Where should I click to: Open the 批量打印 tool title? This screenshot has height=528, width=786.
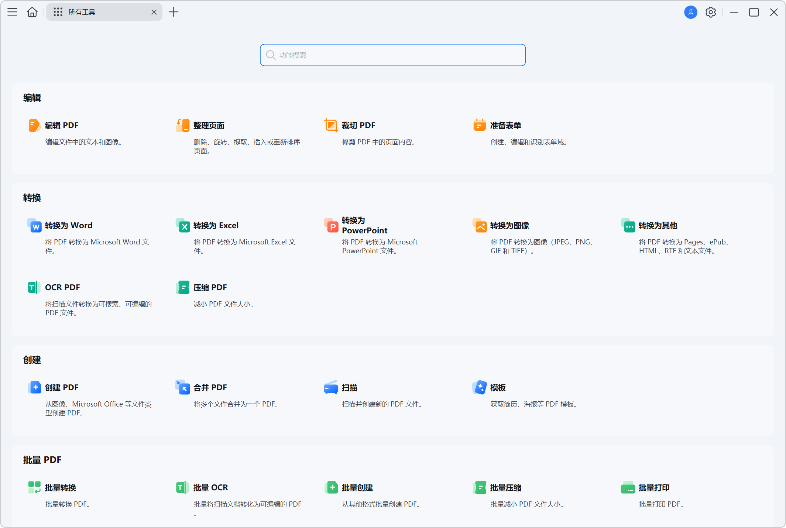click(654, 488)
